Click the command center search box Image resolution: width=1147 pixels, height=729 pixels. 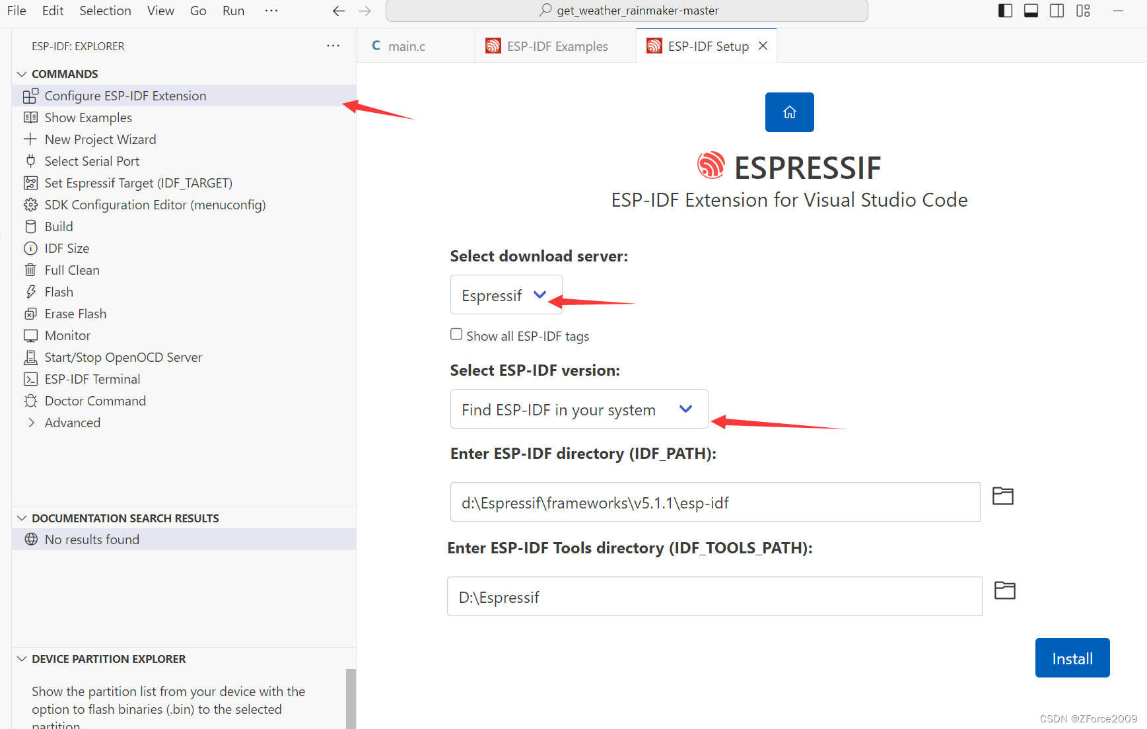tap(627, 11)
